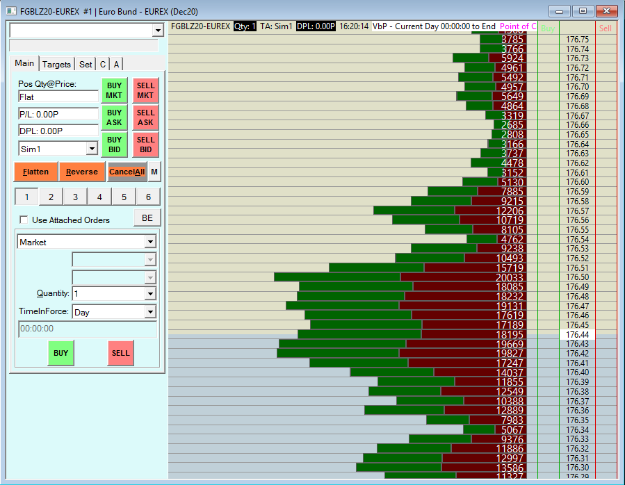Click the BUY MKT button
The image size is (625, 485).
(114, 90)
